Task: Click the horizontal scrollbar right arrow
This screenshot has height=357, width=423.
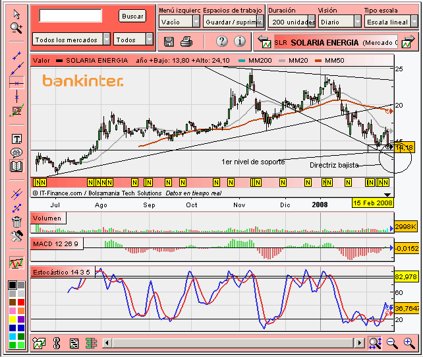Action: click(x=359, y=343)
